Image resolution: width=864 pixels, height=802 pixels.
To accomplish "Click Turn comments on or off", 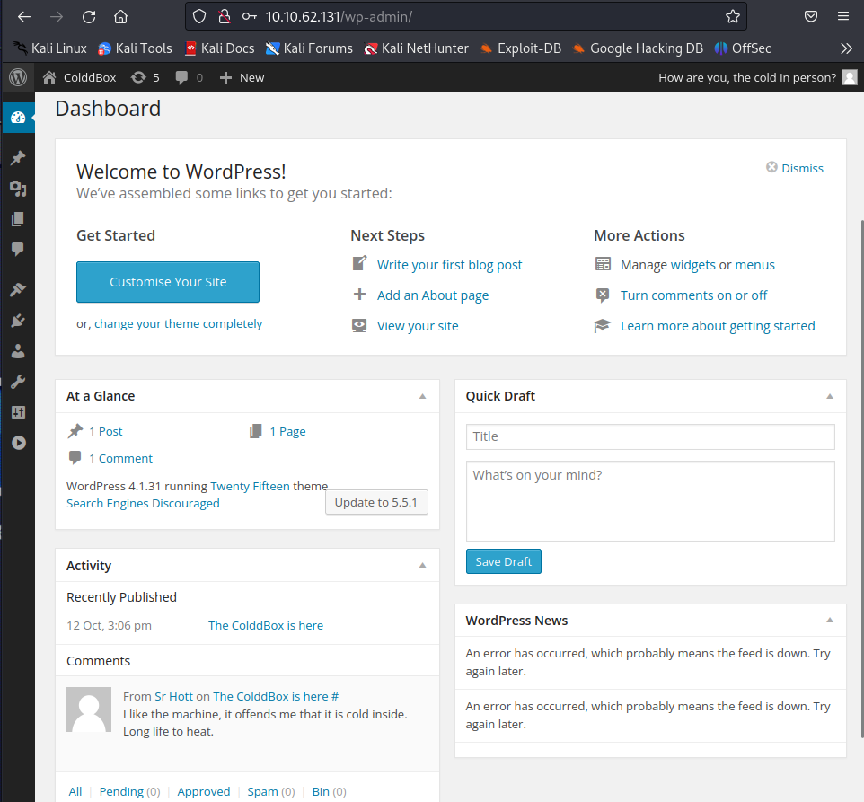I will tap(693, 295).
